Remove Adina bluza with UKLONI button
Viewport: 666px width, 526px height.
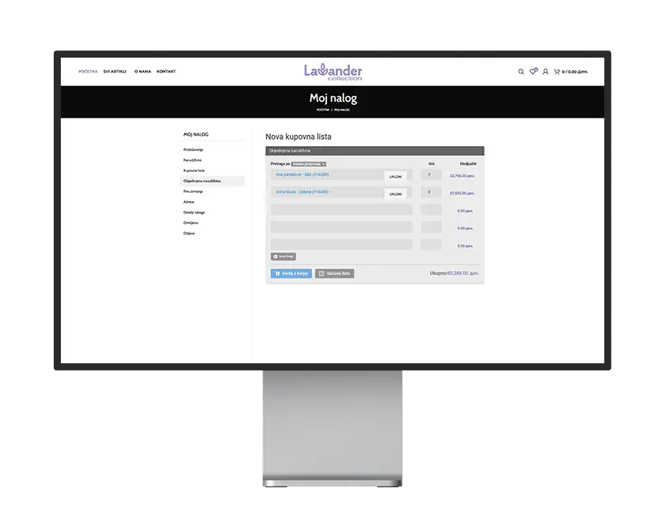point(396,193)
